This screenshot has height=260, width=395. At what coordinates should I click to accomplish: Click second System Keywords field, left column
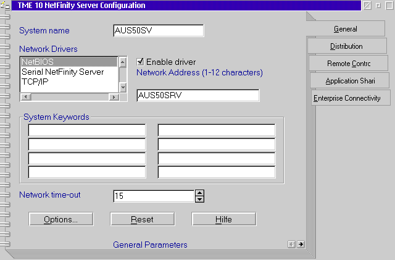87,145
